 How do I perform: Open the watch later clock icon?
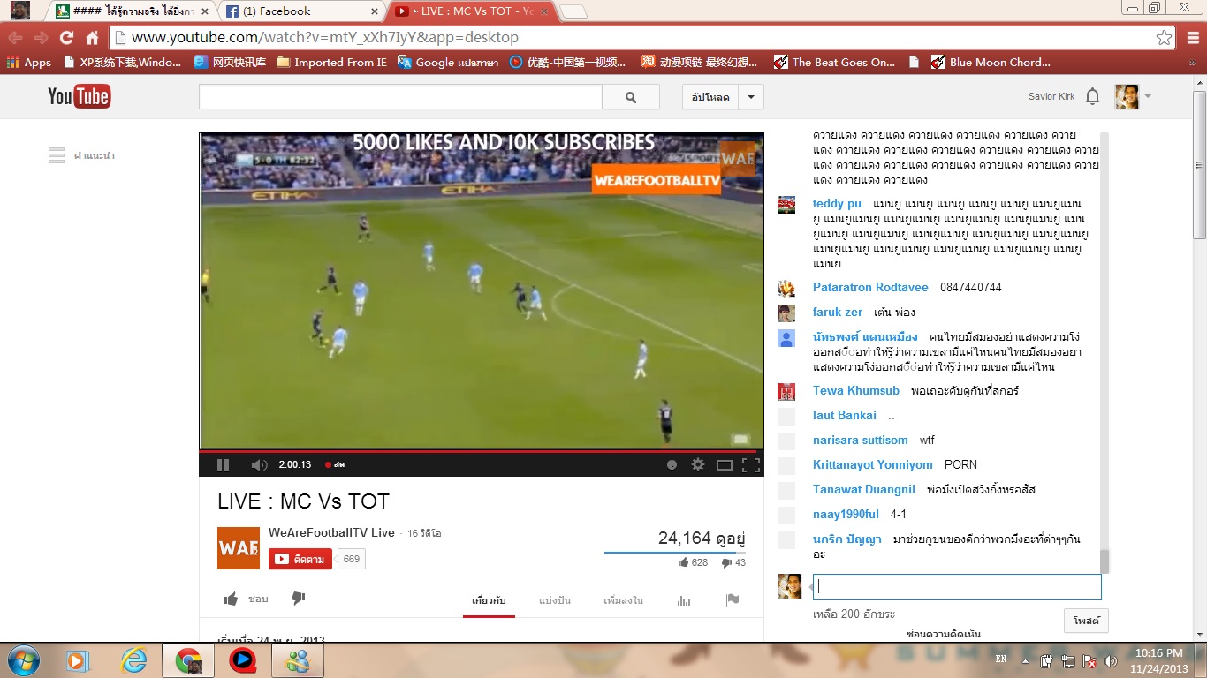click(x=672, y=465)
